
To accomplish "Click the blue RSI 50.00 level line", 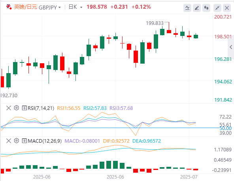I will pyautogui.click(x=110, y=128).
